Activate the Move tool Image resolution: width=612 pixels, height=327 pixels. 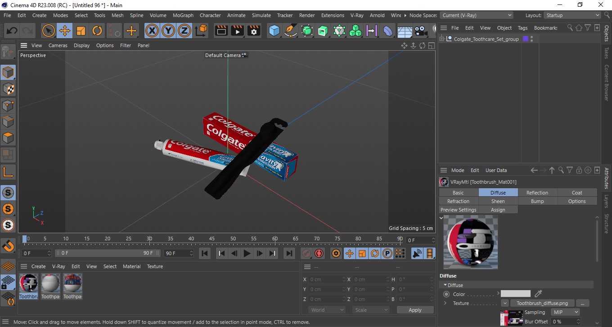pos(64,31)
